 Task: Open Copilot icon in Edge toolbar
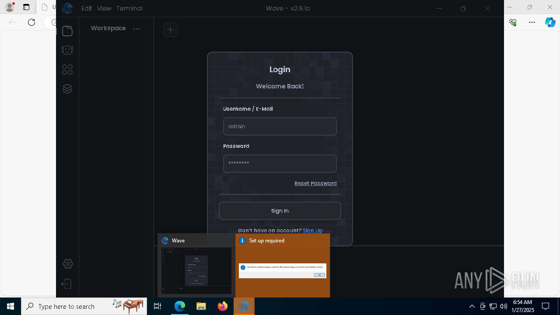point(550,22)
